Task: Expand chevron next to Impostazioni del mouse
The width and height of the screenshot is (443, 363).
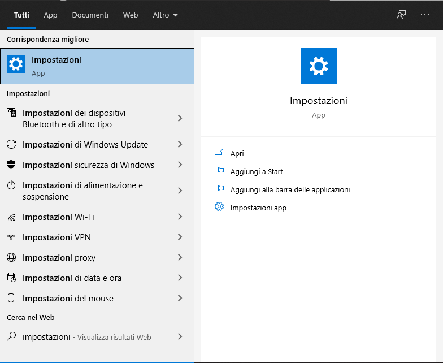Action: (180, 299)
